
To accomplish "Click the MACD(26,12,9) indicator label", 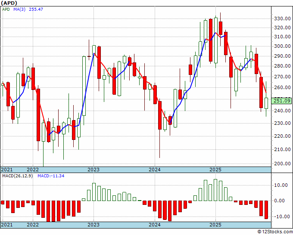I will pyautogui.click(x=17, y=176).
